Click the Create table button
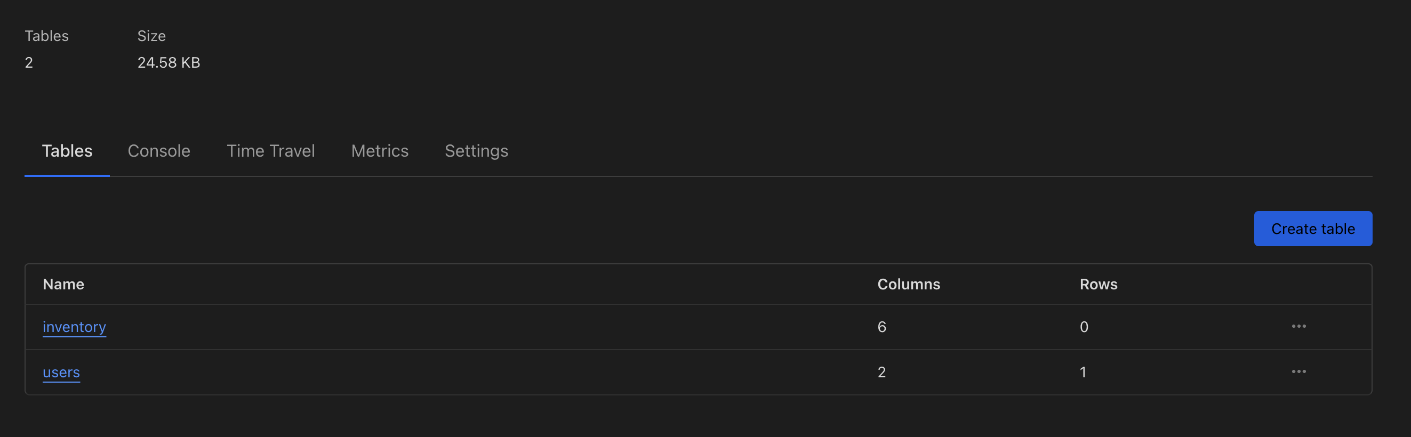Image resolution: width=1411 pixels, height=437 pixels. pyautogui.click(x=1312, y=228)
